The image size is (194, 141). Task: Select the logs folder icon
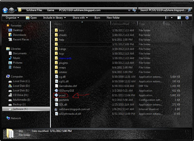(x=56, y=53)
